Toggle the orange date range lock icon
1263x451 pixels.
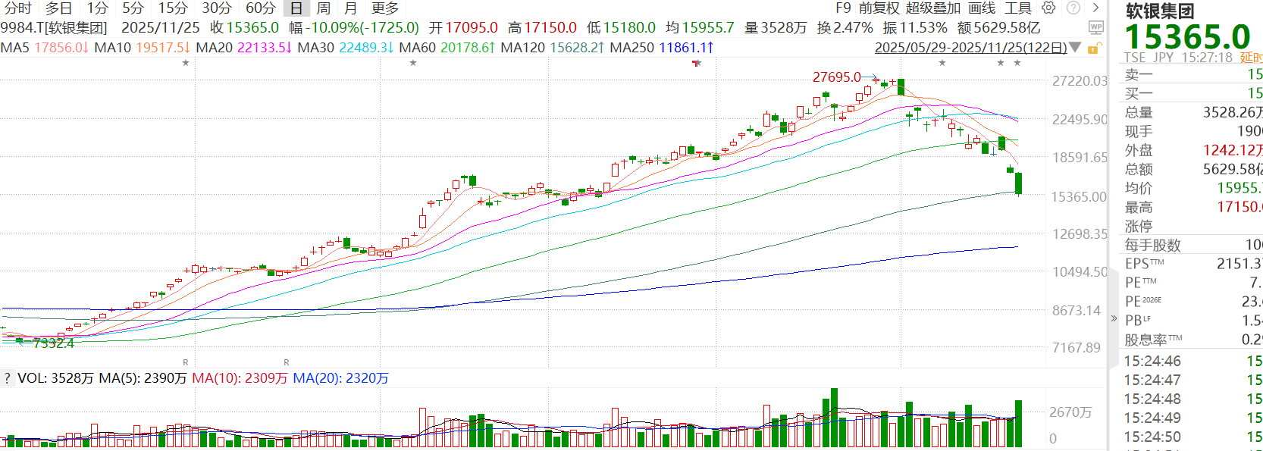point(1094,49)
